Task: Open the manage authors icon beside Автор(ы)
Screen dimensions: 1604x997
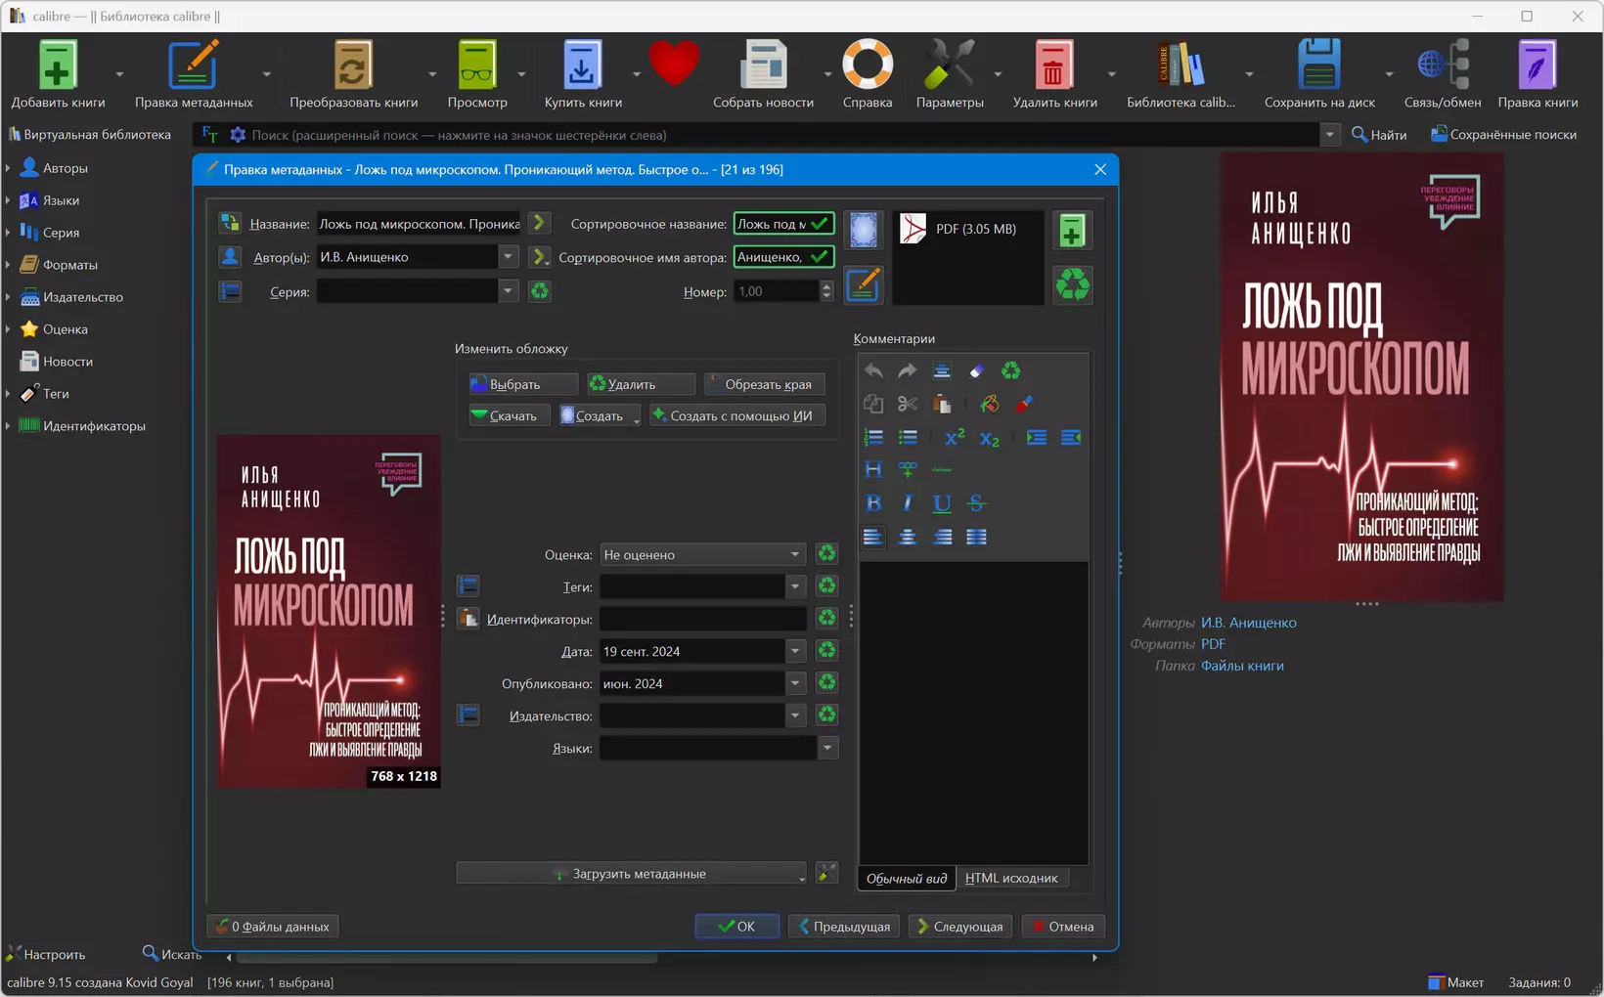Action: coord(230,257)
